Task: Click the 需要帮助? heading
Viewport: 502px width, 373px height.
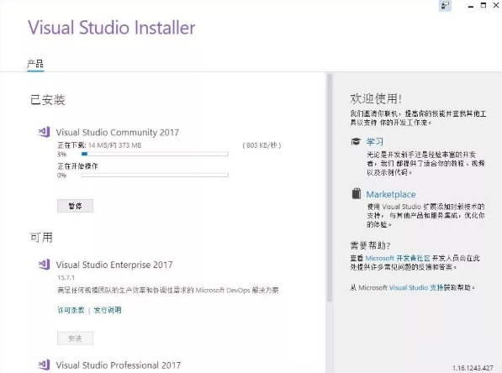Action: click(x=371, y=245)
